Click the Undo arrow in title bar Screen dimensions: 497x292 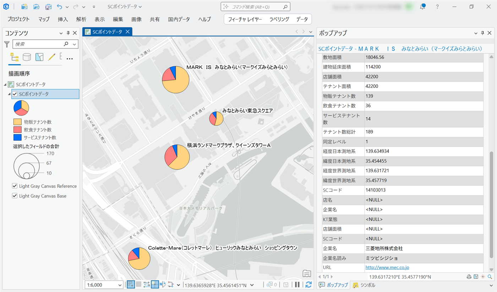pos(59,7)
